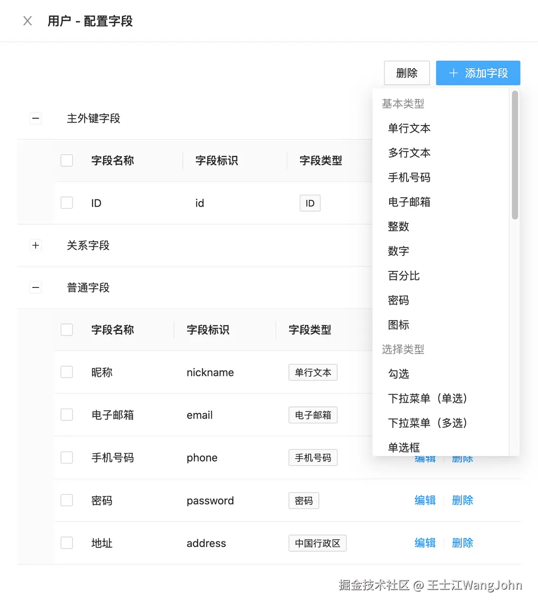538x608 pixels.
Task: Pick 百分比 from the basic types
Action: (x=403, y=275)
